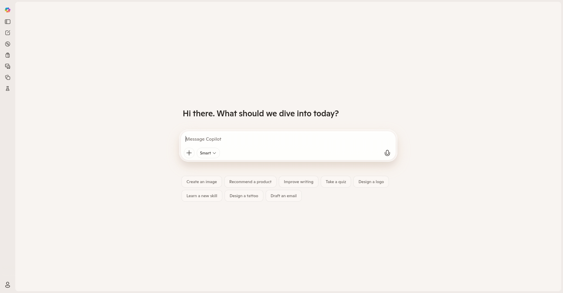Open the Labs flask icon
The width and height of the screenshot is (563, 293).
[x=8, y=88]
